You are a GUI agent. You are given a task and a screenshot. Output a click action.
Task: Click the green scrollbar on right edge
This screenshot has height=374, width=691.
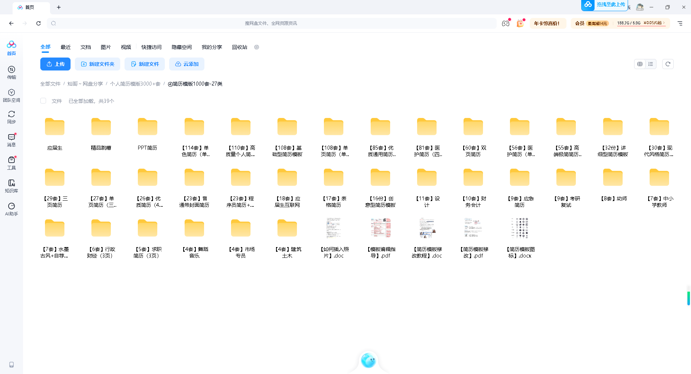688,298
